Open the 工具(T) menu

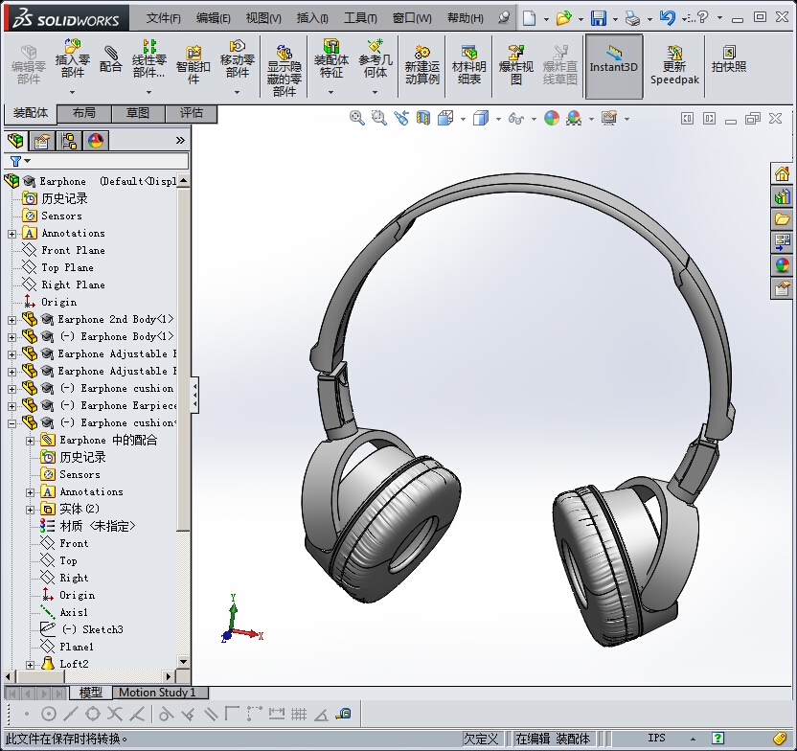[360, 18]
